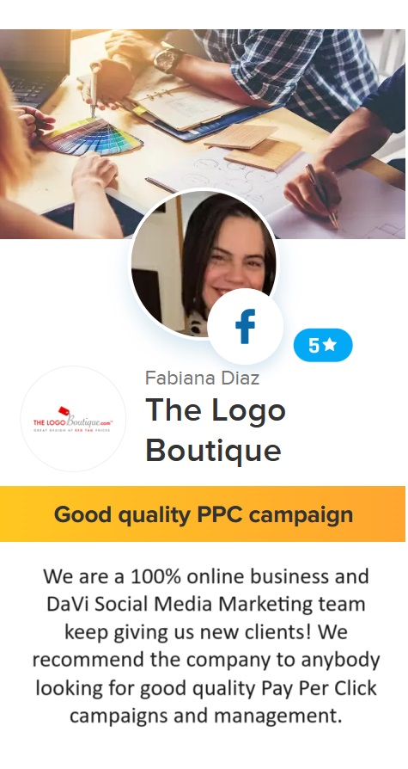Open The Logo Boutique company heading
Viewport: 408px width, 769px height.
(216, 430)
